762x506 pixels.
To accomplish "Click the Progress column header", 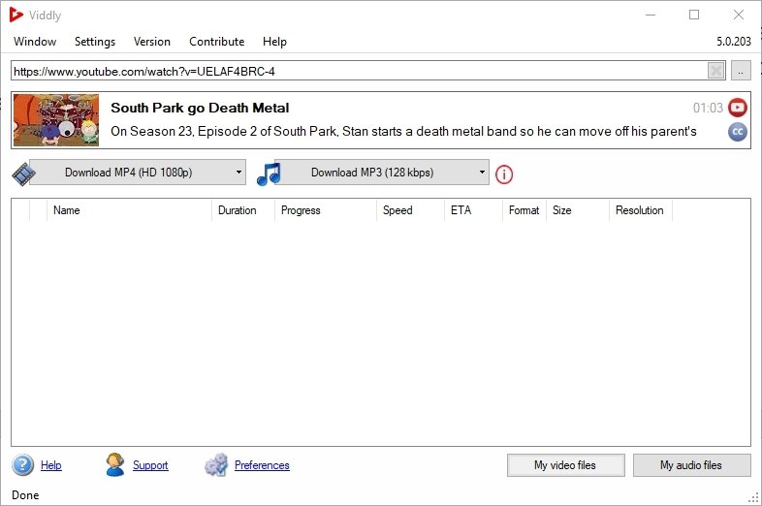I will point(326,210).
